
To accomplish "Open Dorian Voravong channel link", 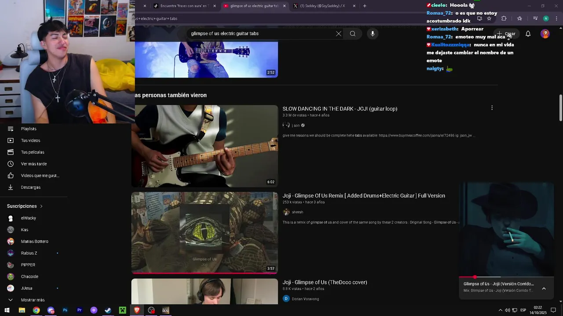I will [305, 299].
